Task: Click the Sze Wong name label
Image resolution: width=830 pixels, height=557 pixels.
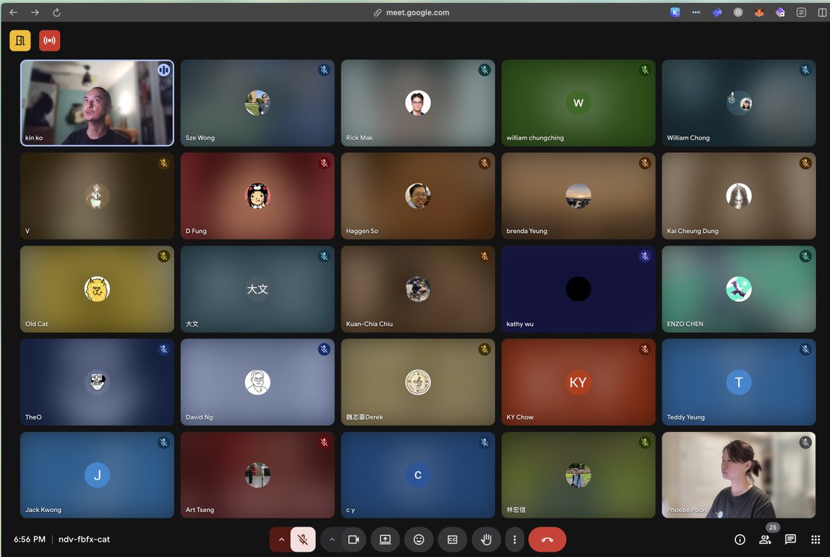Action: click(x=200, y=138)
